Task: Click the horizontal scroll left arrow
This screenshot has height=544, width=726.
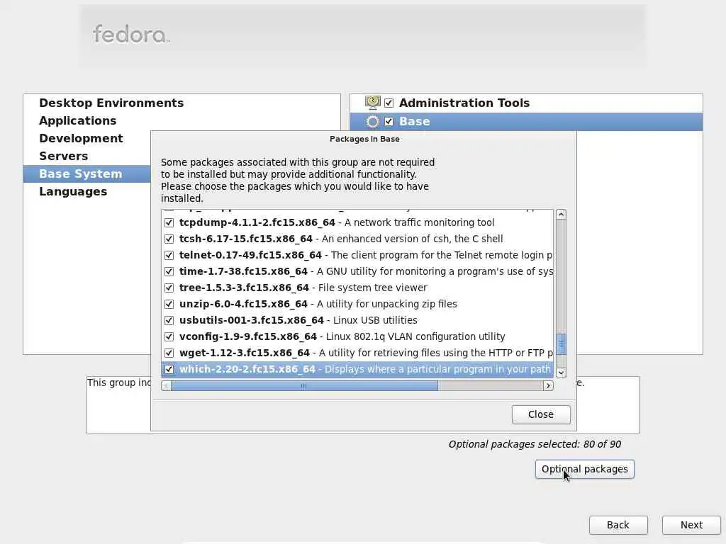Action: (166, 386)
